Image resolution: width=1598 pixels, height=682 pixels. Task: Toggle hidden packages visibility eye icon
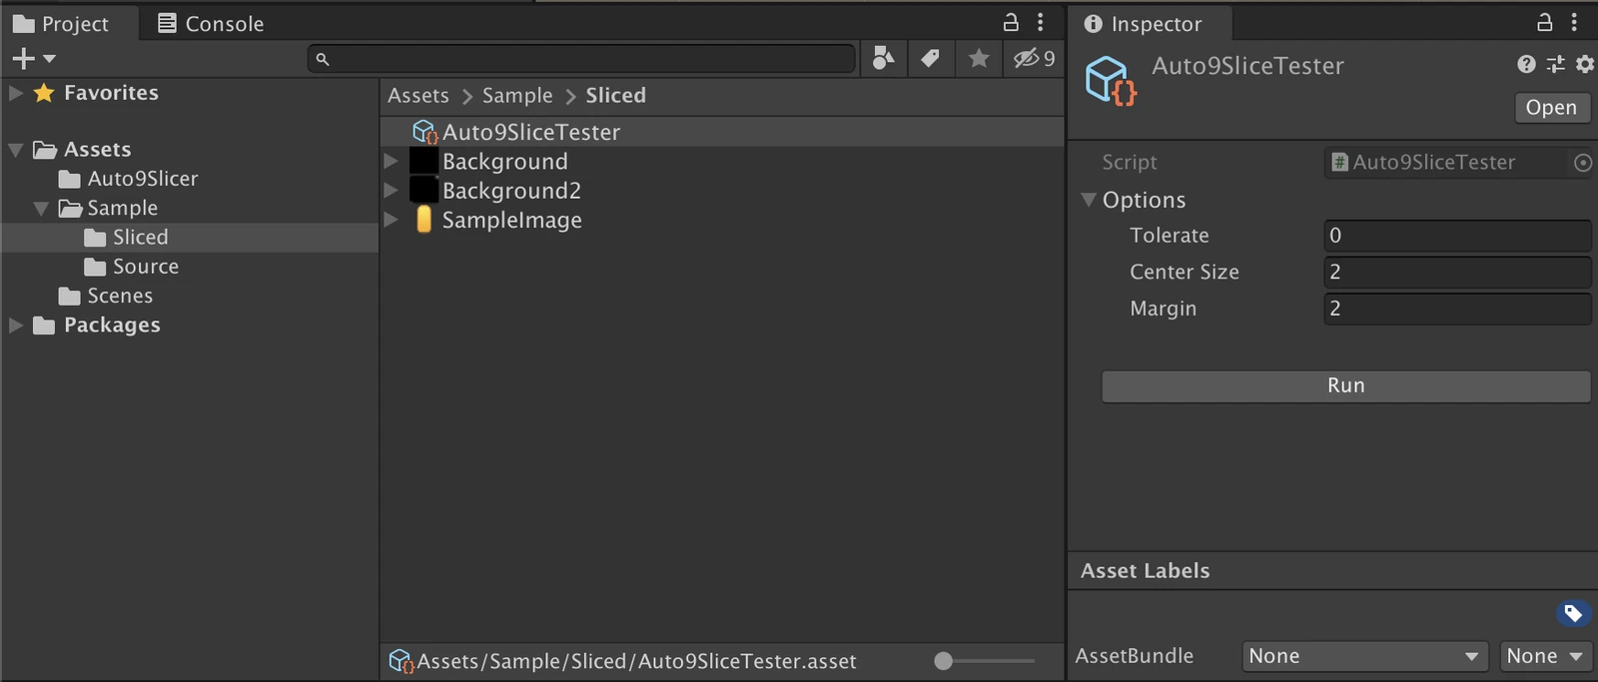click(x=1034, y=59)
